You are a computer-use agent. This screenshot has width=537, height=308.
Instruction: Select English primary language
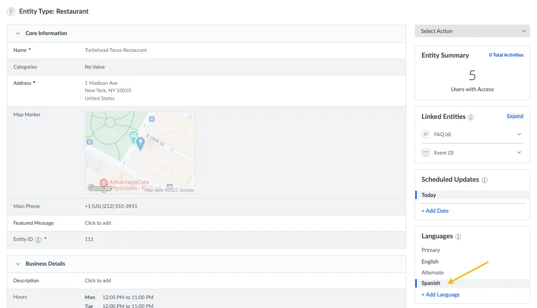[430, 261]
